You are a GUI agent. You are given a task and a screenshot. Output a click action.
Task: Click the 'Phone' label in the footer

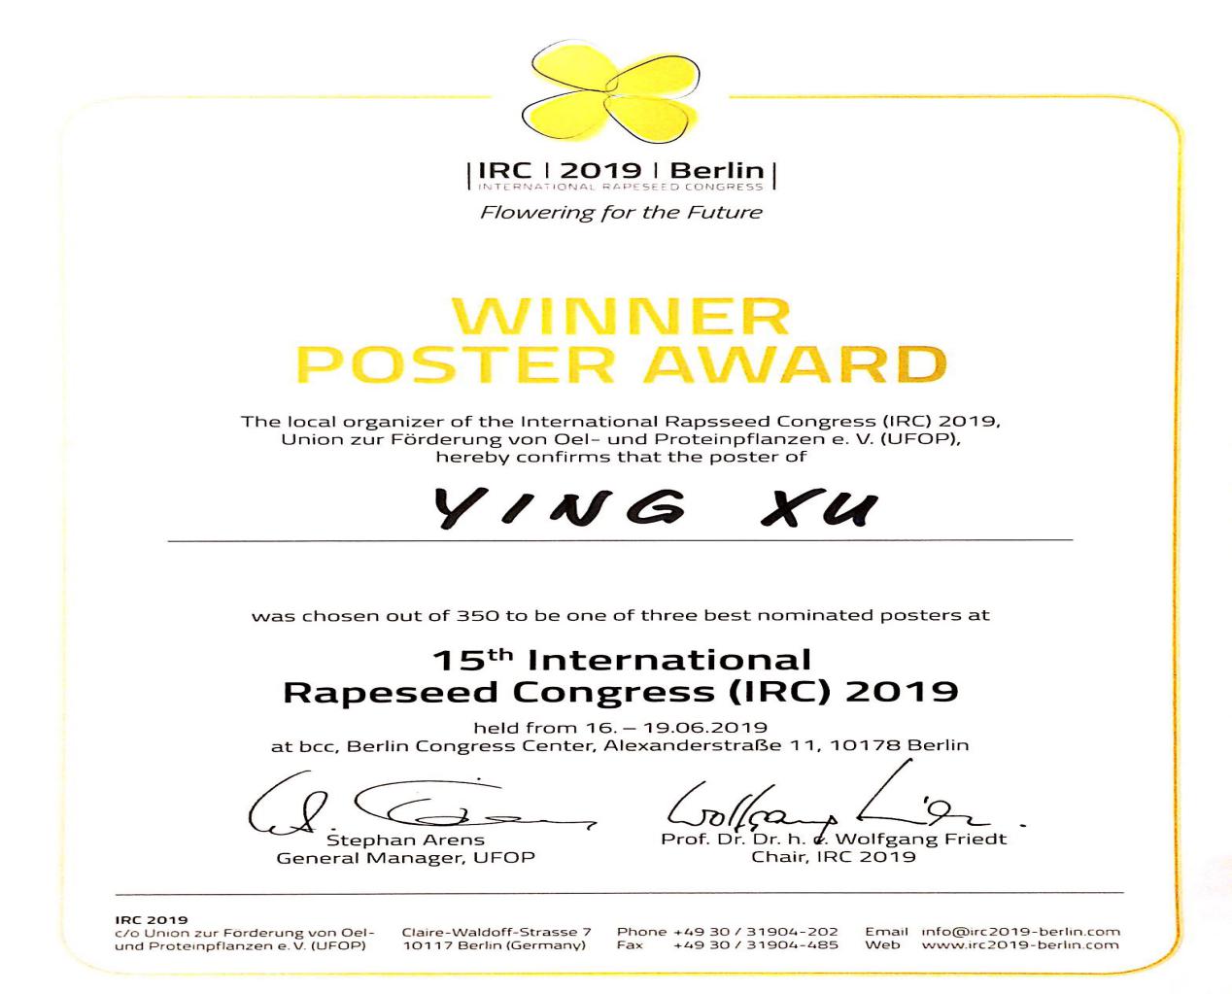(x=641, y=932)
